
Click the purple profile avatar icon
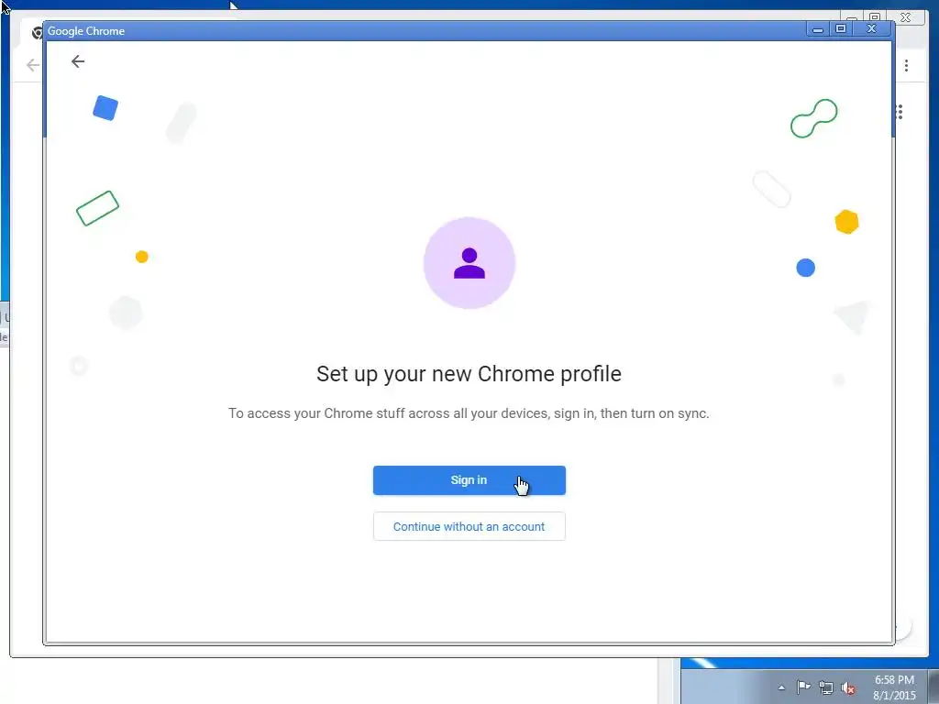pos(469,263)
